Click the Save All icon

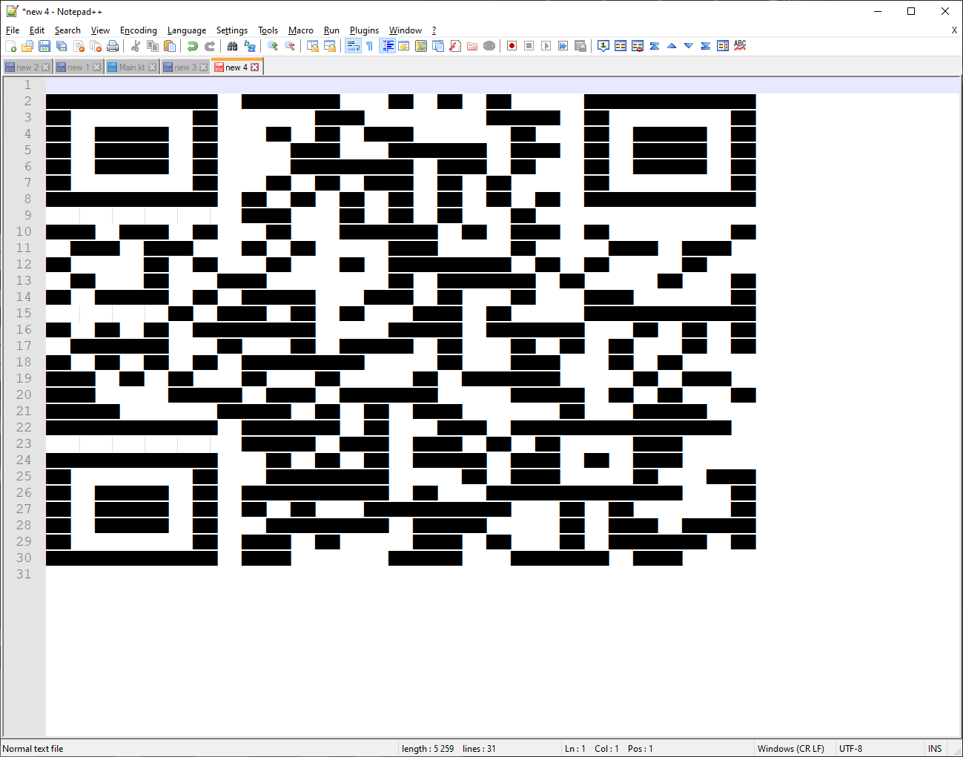[62, 46]
